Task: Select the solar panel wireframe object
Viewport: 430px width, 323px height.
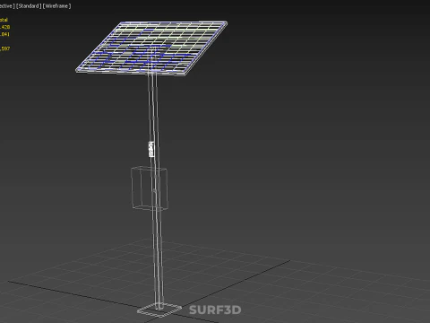Action: [x=151, y=48]
